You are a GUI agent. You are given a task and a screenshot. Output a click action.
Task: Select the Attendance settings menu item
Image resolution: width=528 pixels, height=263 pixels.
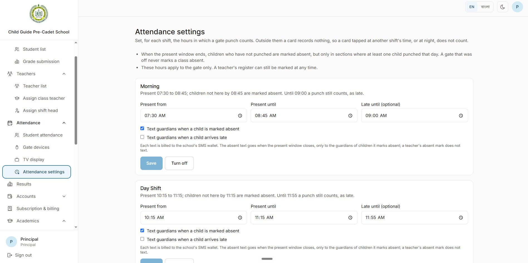point(37,172)
